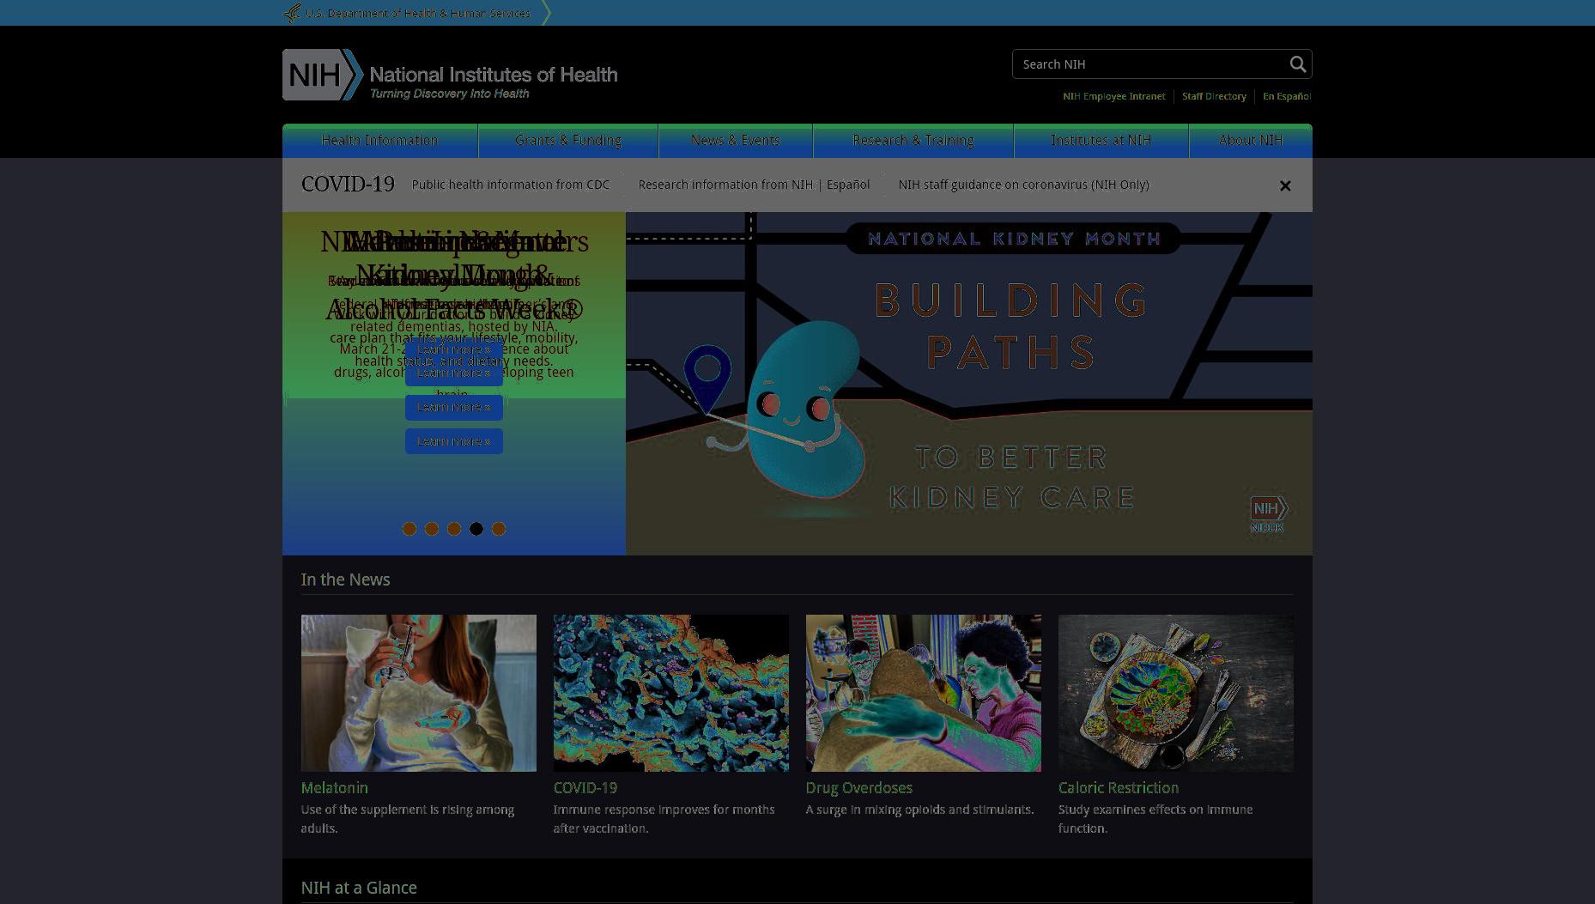The height and width of the screenshot is (904, 1595).
Task: Open NIH staff guidance on coronavirus link
Action: (x=1024, y=185)
